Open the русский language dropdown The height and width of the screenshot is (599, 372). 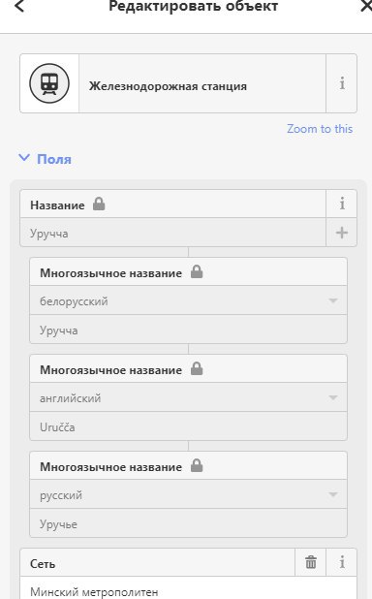[x=188, y=494]
